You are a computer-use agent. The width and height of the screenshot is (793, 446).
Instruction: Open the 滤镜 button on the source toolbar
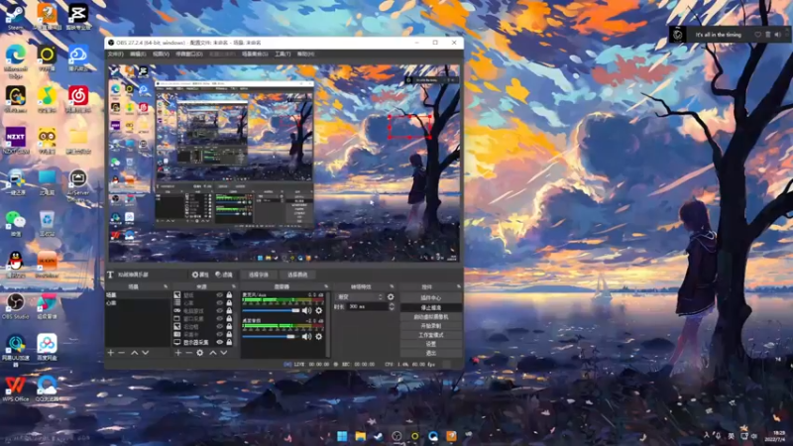224,275
